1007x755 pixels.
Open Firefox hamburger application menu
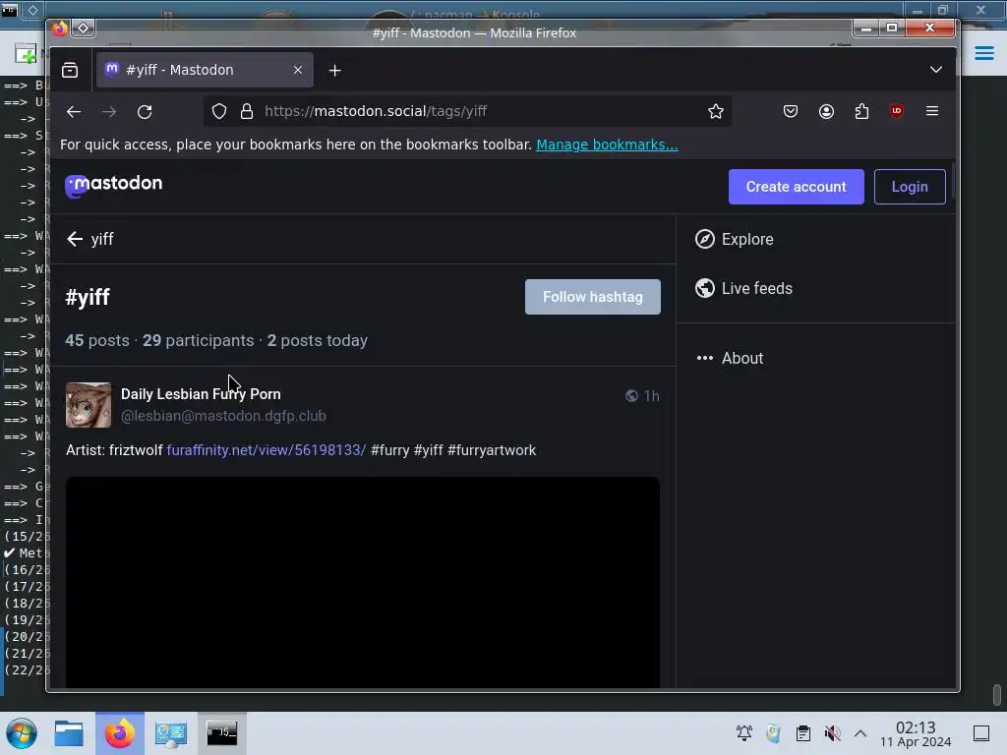coord(932,111)
